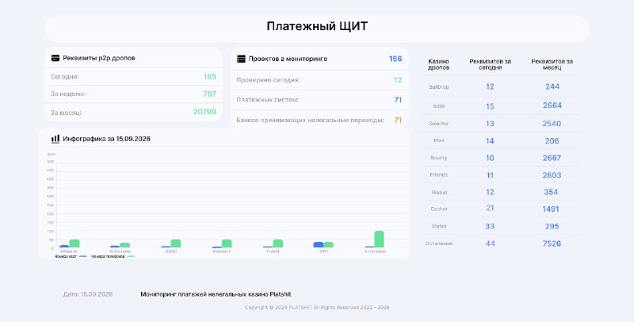Click the server stack icon beside Проектов в мониторинге
Screen dimensions: 634x322
point(241,59)
